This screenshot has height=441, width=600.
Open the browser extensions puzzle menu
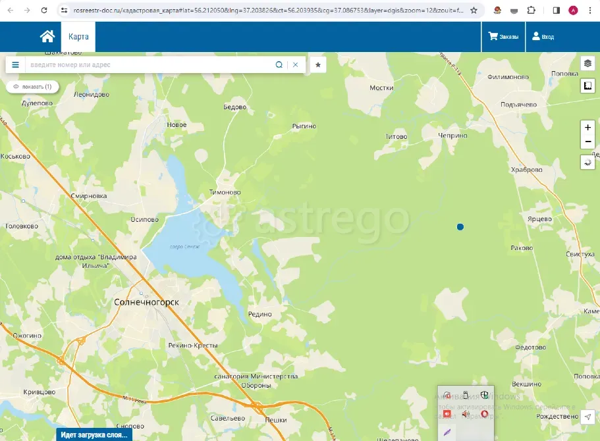coord(531,11)
